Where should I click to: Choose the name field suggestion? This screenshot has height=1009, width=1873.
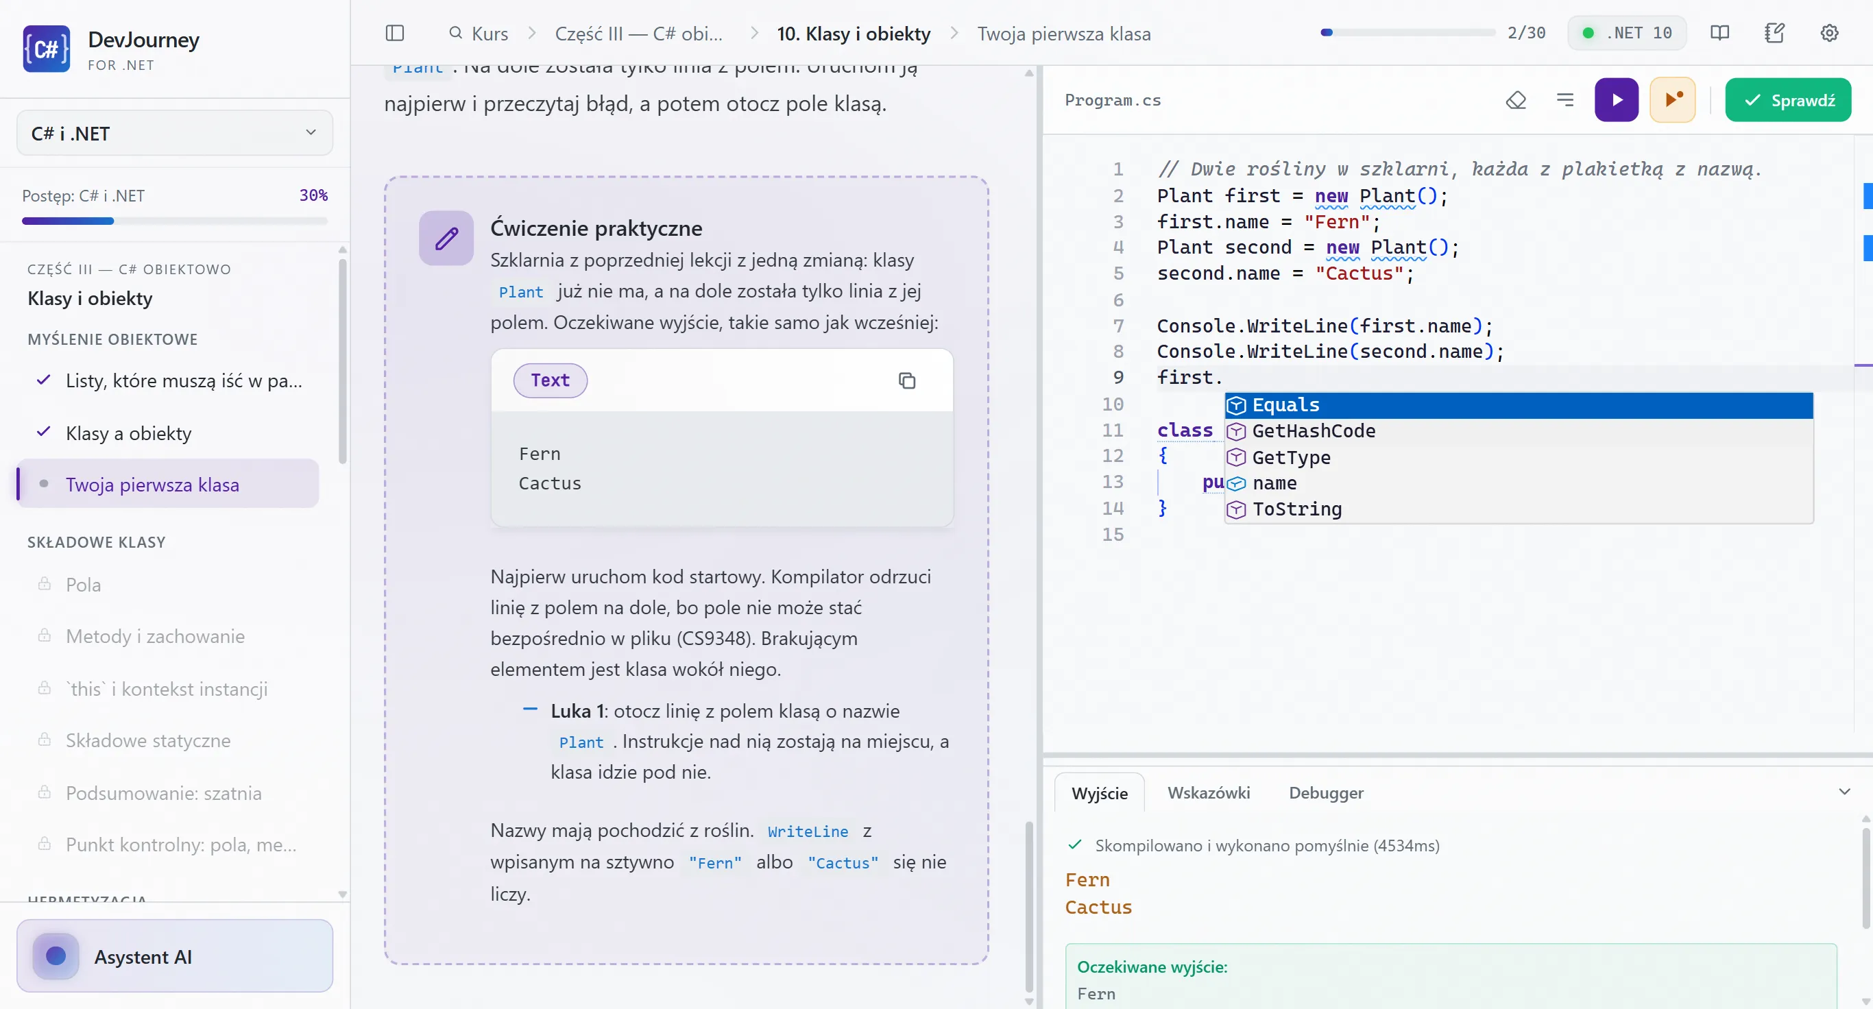1519,483
